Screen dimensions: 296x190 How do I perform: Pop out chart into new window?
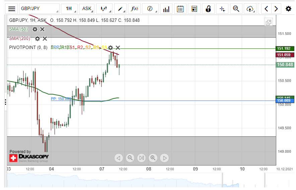pos(268,22)
